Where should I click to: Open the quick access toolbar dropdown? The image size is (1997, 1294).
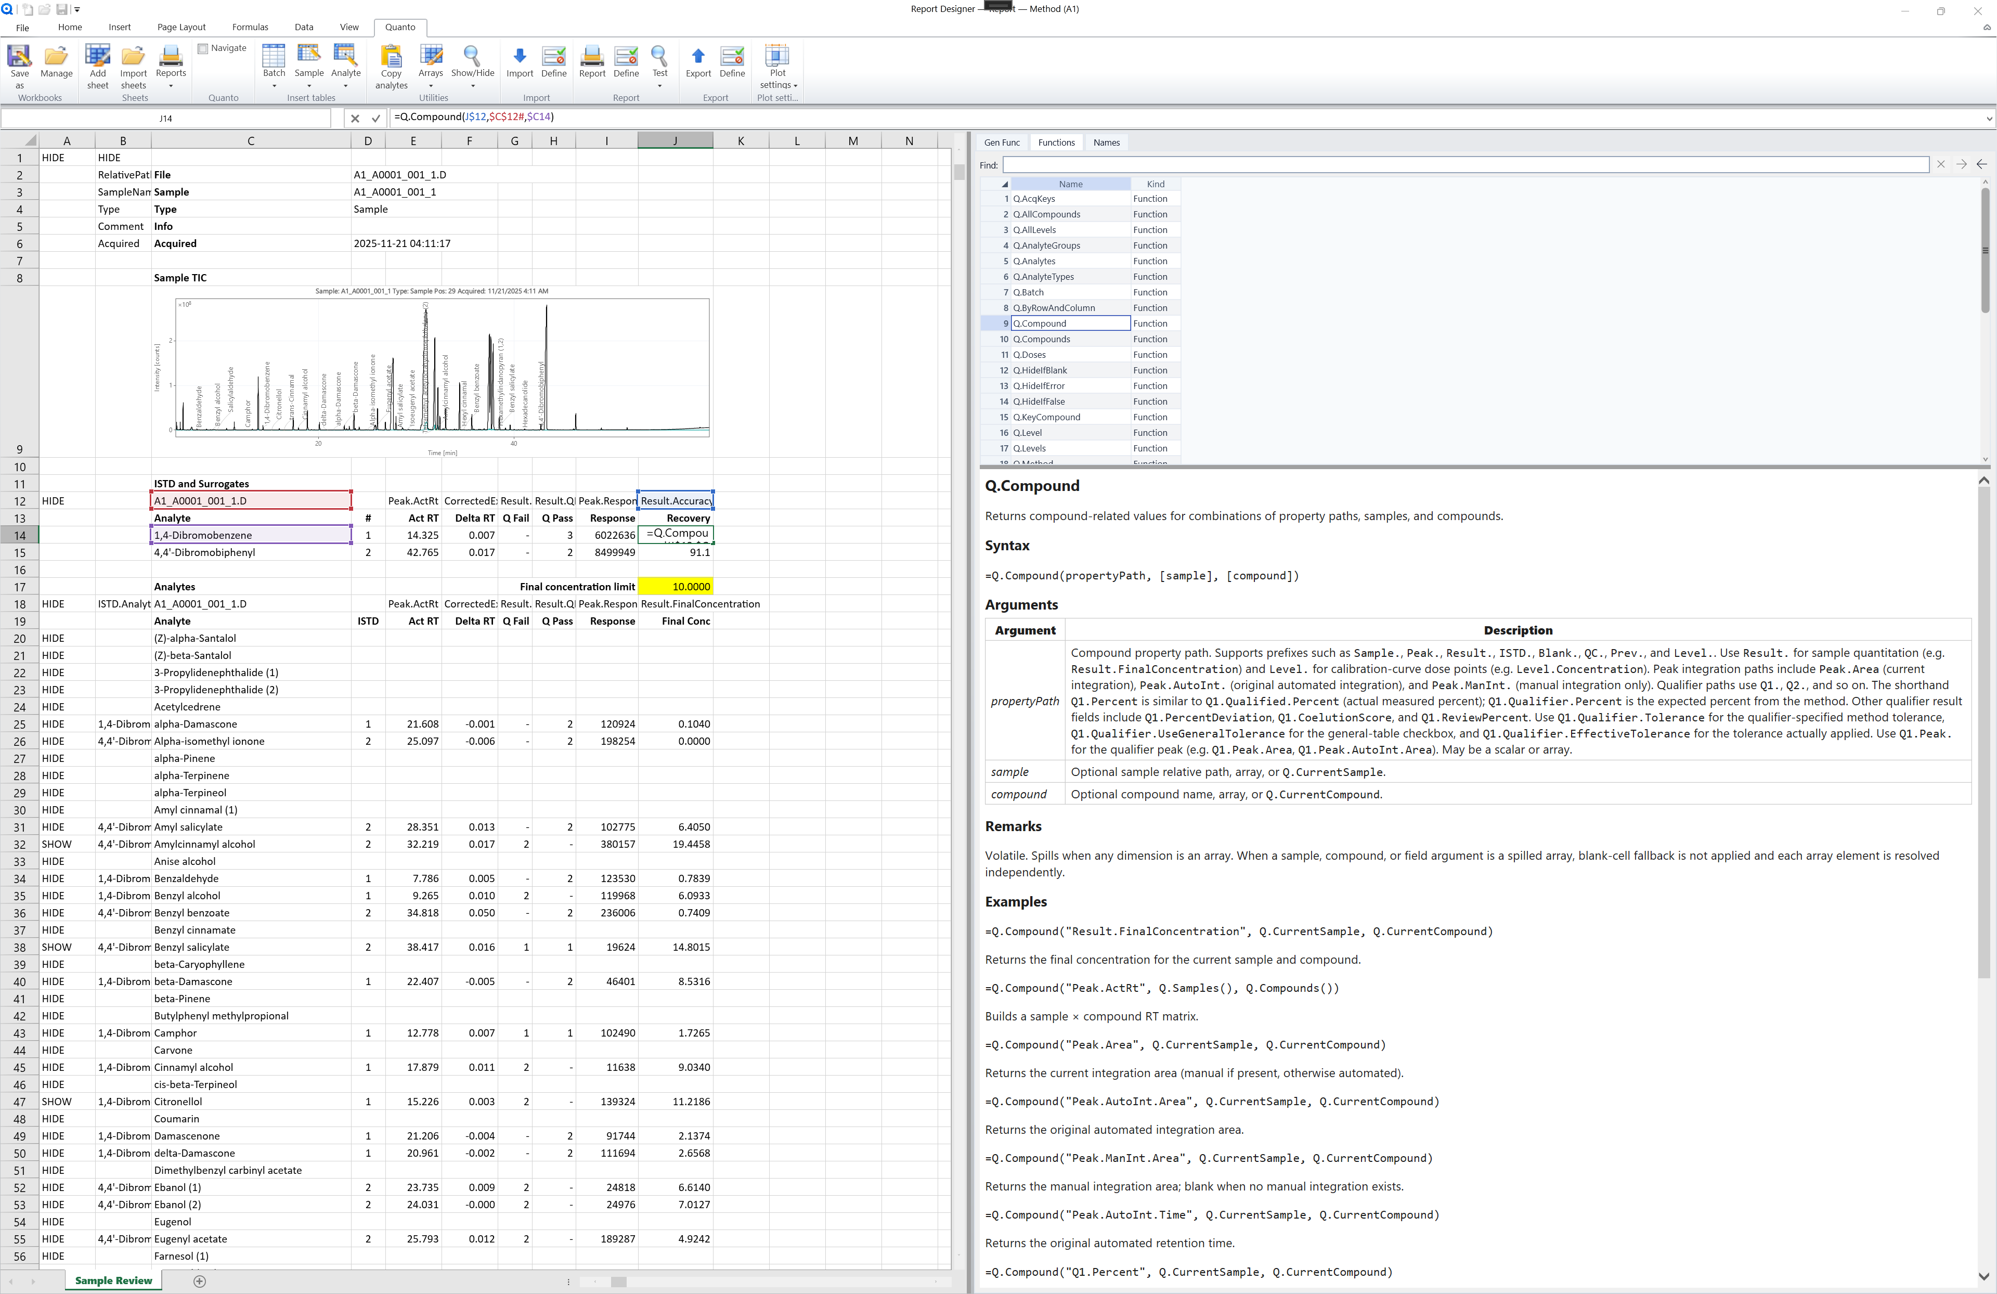77,9
